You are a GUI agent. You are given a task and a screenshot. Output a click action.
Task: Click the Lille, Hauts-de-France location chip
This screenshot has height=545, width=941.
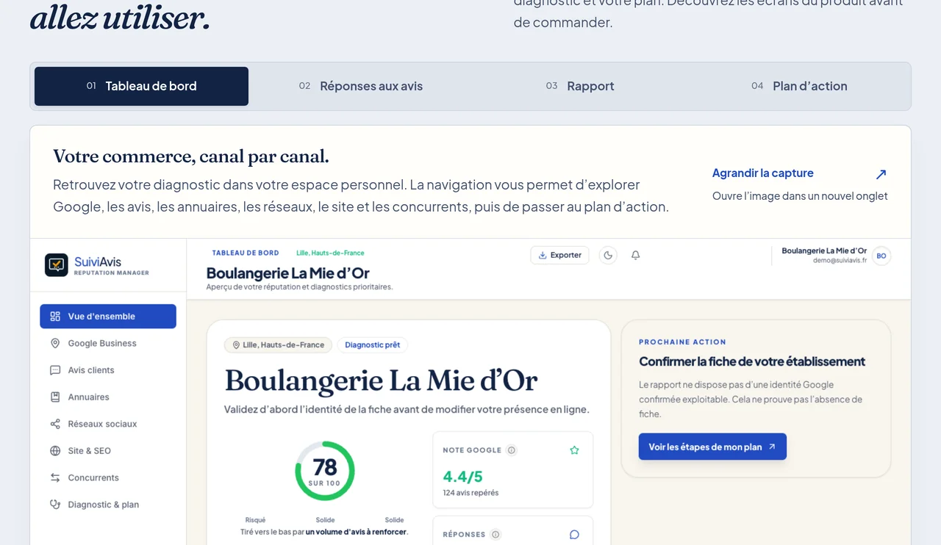point(278,345)
